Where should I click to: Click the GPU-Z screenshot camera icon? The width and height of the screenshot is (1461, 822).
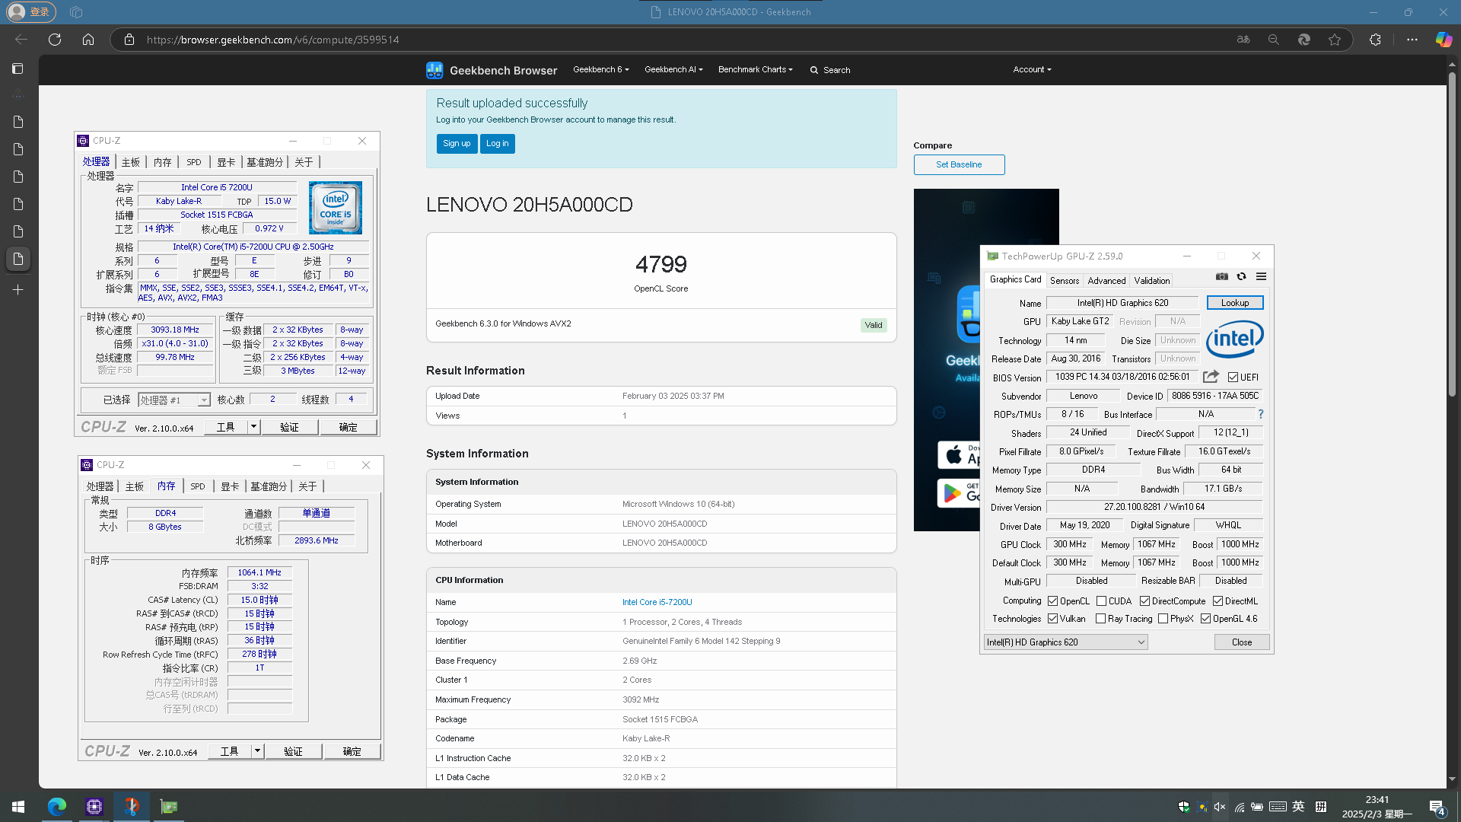pos(1221,277)
